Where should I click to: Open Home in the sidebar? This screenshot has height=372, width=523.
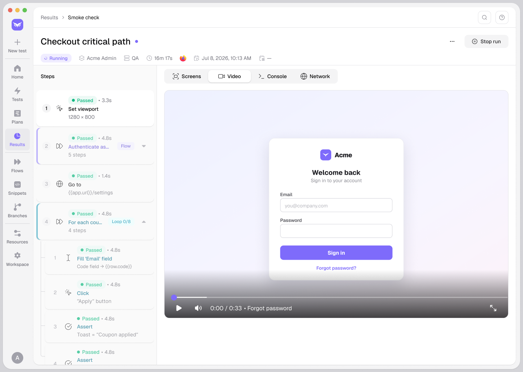point(17,72)
